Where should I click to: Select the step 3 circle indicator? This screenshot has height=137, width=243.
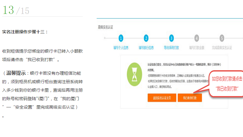pyautogui.click(x=171, y=38)
